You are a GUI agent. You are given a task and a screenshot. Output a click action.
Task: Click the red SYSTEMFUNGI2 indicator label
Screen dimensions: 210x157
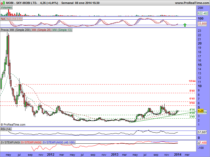tap(31, 142)
